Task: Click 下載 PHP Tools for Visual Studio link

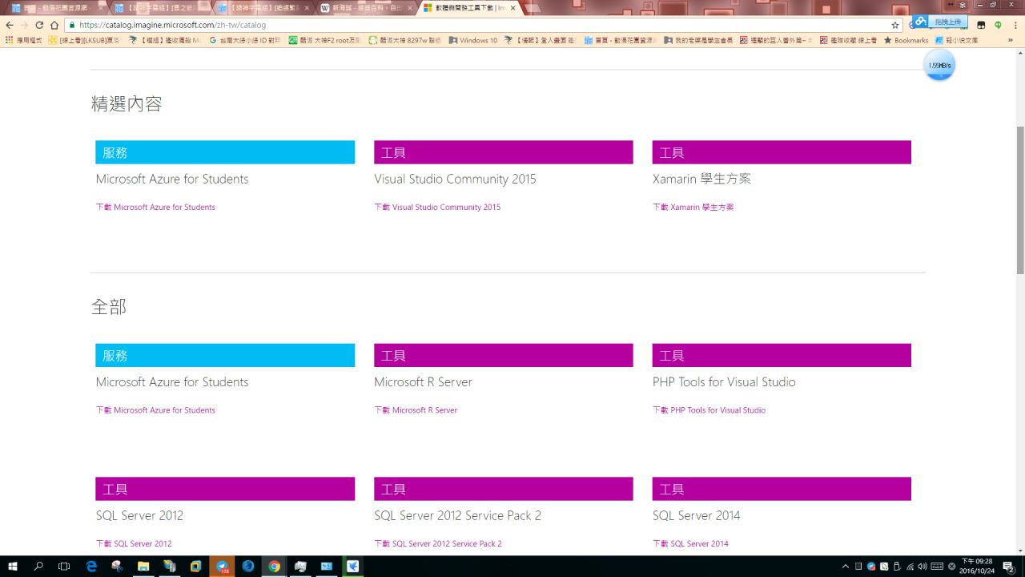Action: (x=709, y=410)
